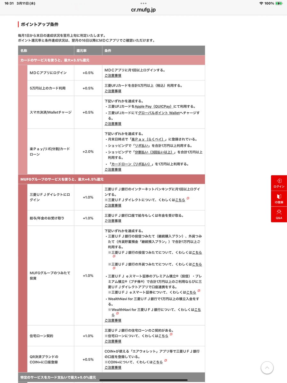
Task: Tap the red ログイン side button
Action: click(279, 183)
